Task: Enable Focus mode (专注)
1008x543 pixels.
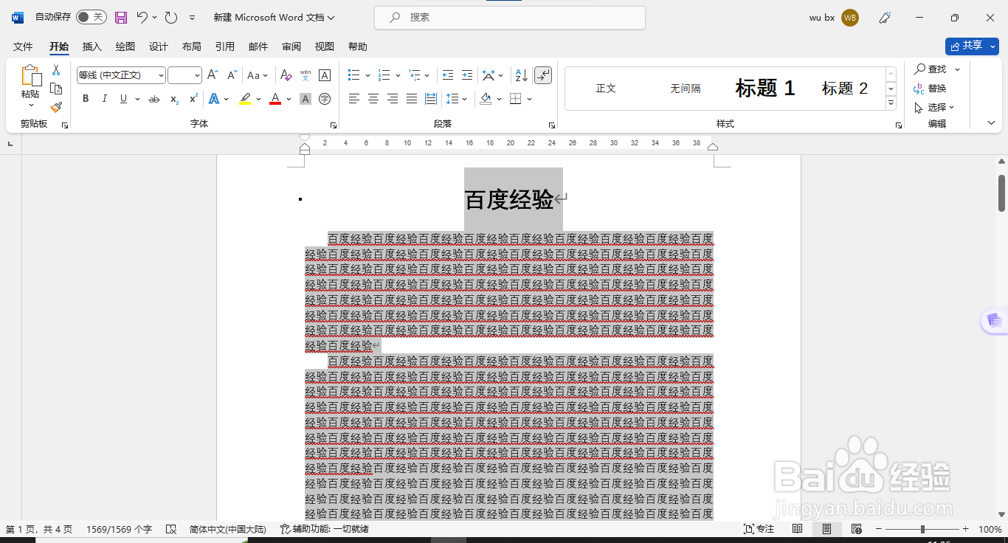Action: click(759, 529)
